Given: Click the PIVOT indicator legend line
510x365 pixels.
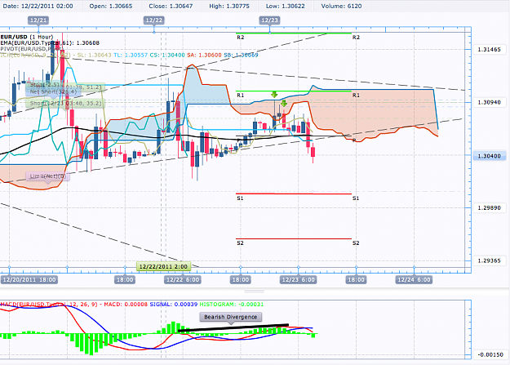Looking at the screenshot, I should [x=30, y=49].
